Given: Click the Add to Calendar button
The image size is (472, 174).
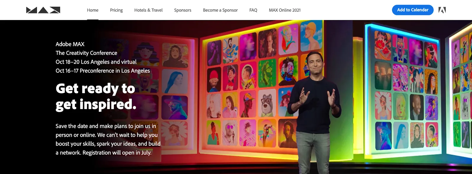Looking at the screenshot, I should [x=413, y=10].
